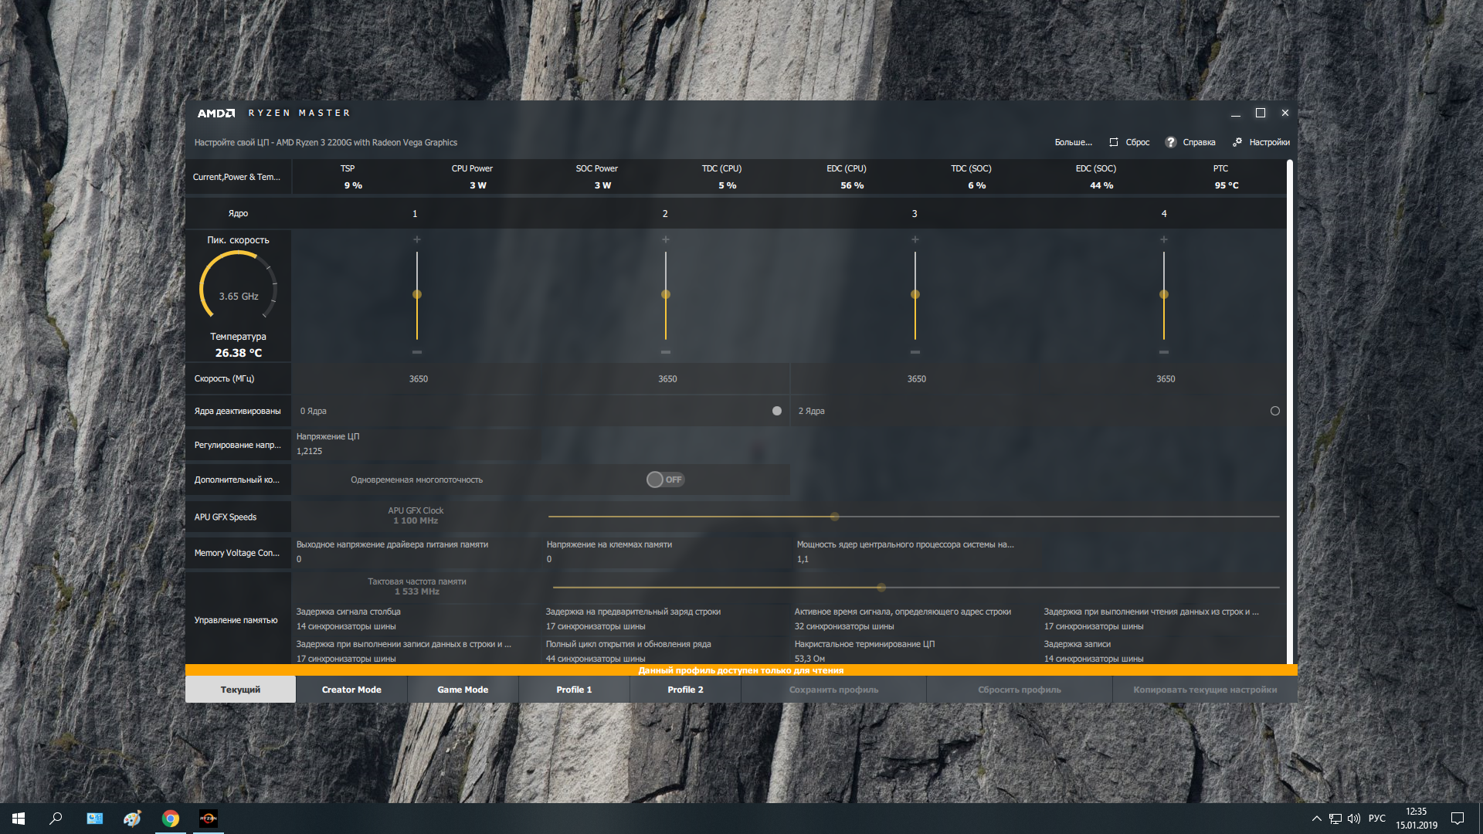Image resolution: width=1483 pixels, height=834 pixels.
Task: Click Windows search magnifier icon
Action: pyautogui.click(x=56, y=818)
